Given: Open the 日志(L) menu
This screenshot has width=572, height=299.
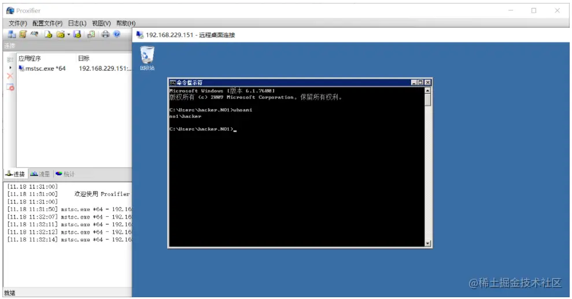Looking at the screenshot, I should click(x=77, y=23).
